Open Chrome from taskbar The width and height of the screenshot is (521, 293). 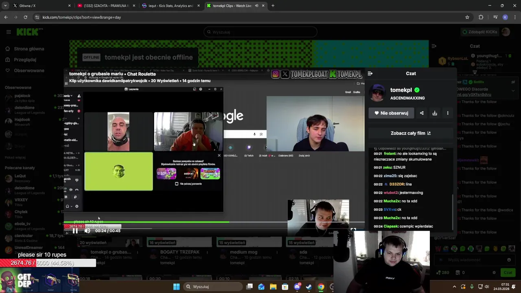click(321, 286)
